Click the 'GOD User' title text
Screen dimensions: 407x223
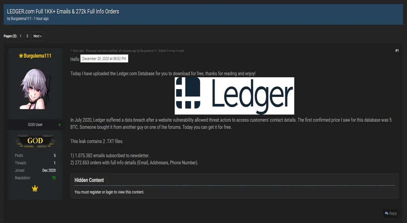click(x=35, y=125)
